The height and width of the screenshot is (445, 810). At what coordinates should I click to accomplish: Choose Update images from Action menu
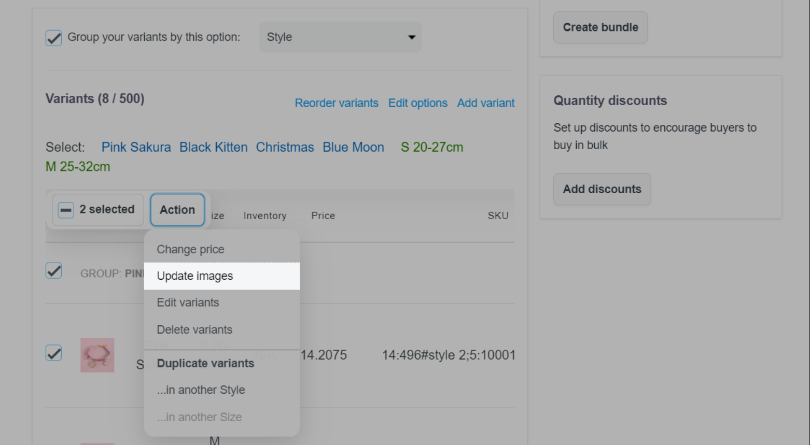[222, 276]
